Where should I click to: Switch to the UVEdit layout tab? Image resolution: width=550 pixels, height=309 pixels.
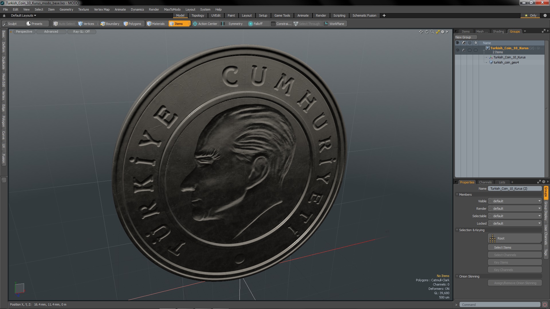pyautogui.click(x=216, y=15)
